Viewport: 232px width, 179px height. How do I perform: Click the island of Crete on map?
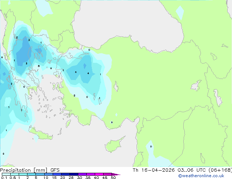41,134
